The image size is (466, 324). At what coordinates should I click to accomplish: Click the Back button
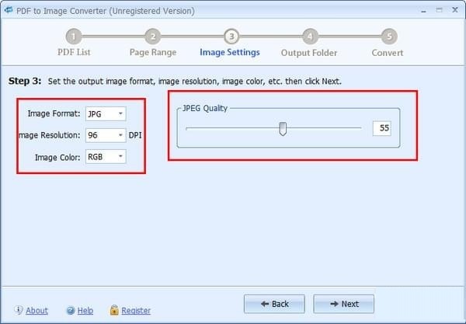(x=274, y=304)
